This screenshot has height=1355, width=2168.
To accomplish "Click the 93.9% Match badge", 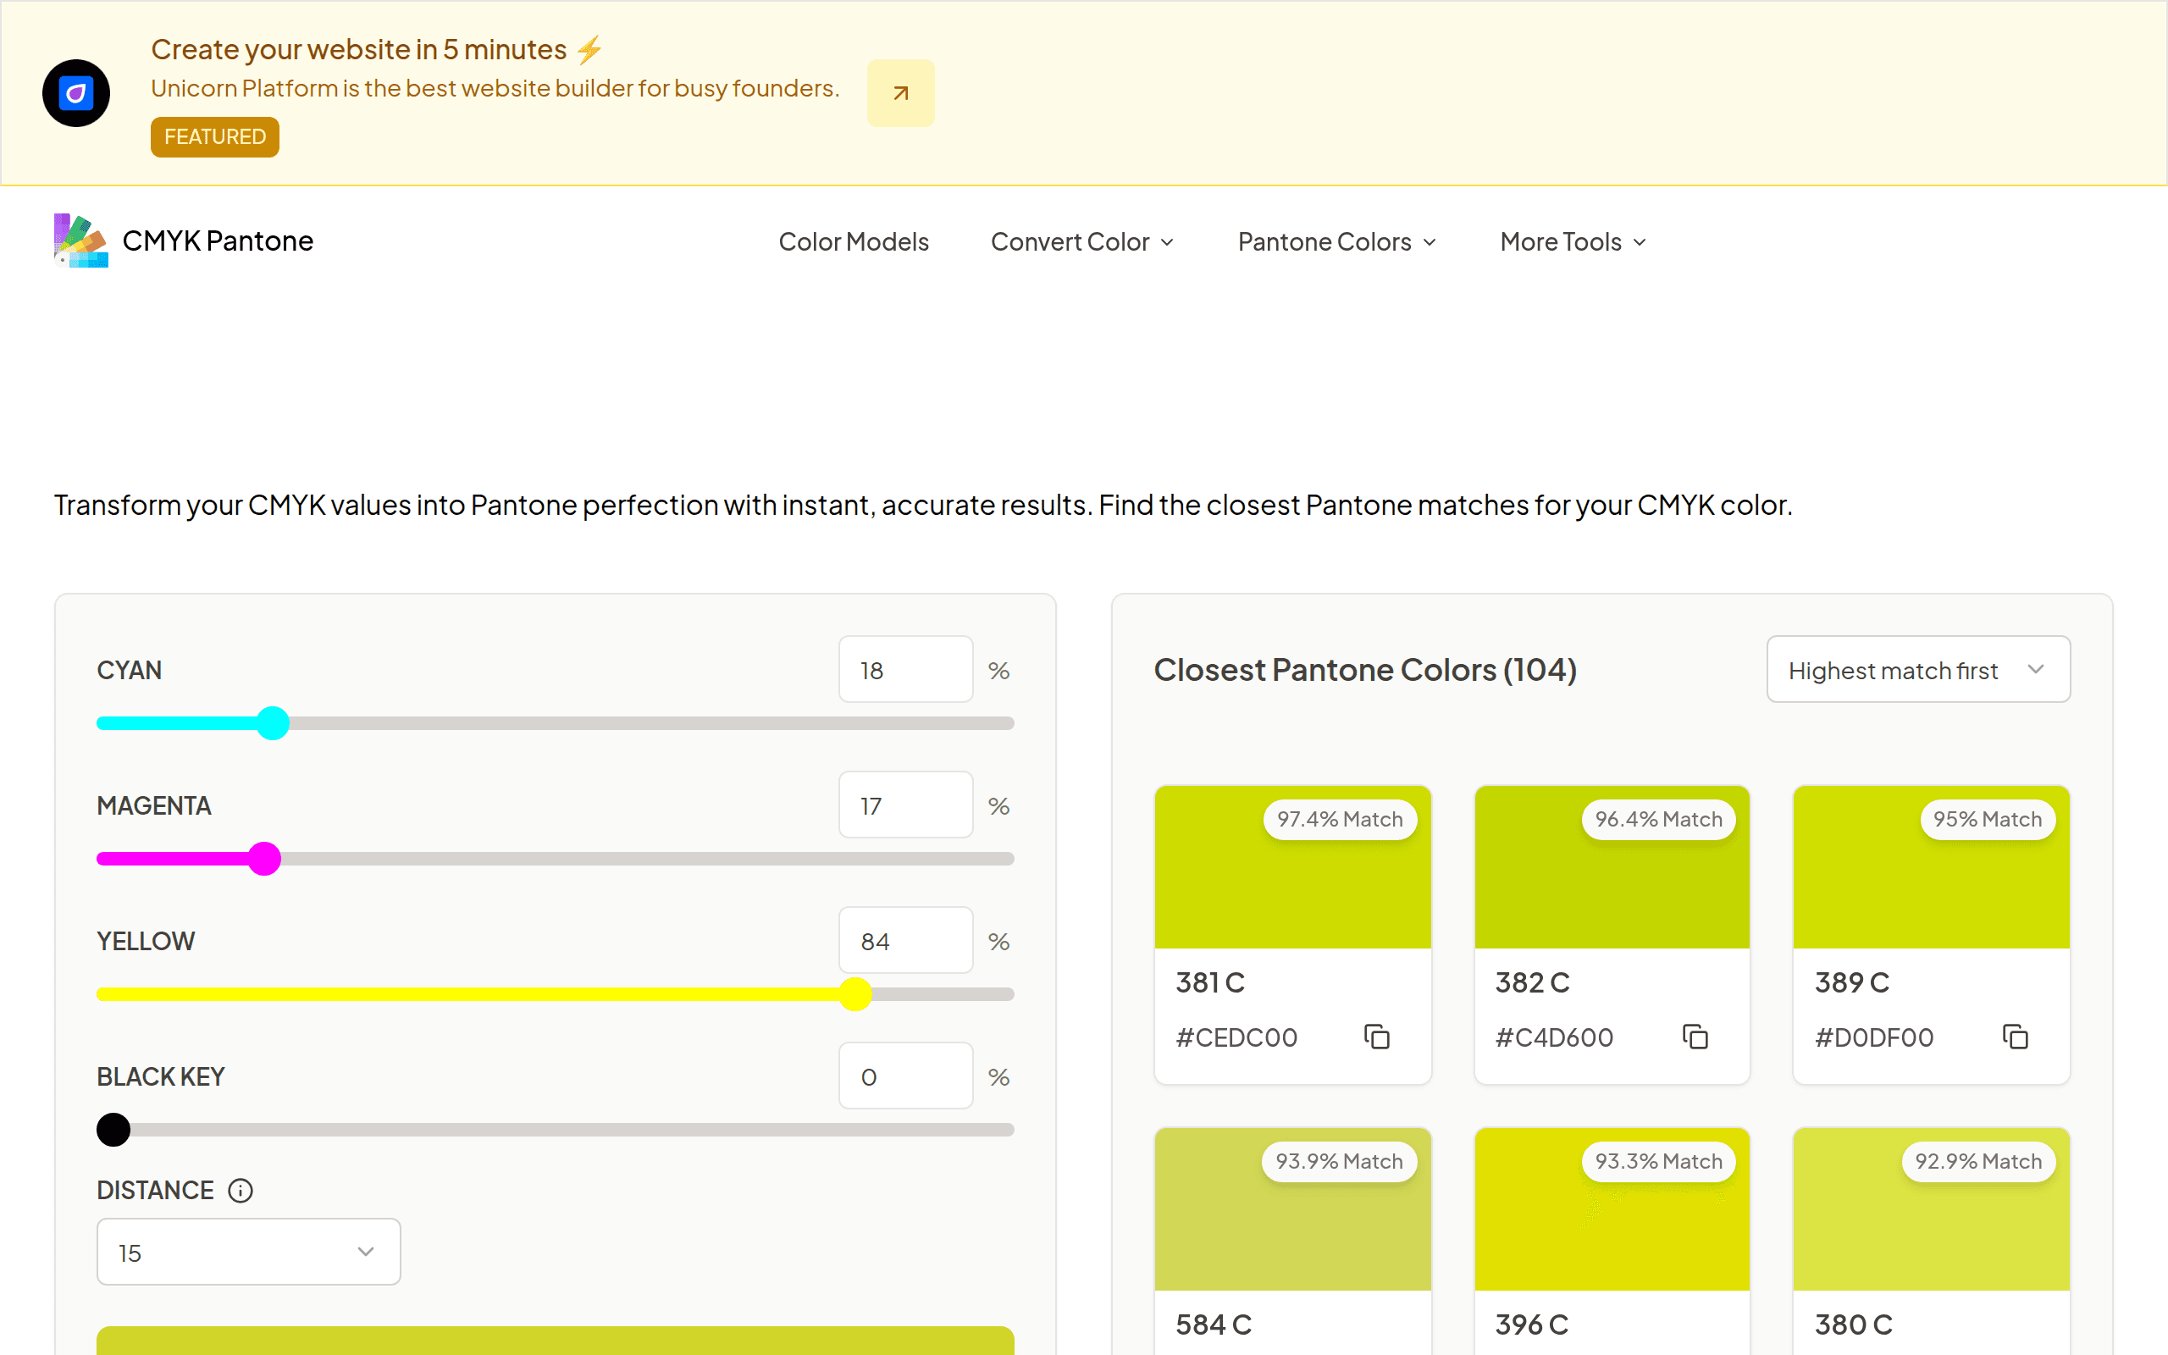I will click(x=1339, y=1161).
